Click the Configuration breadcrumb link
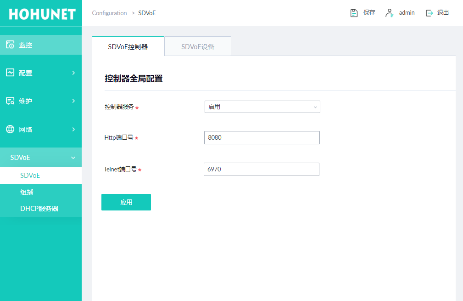This screenshot has width=463, height=301. pyautogui.click(x=109, y=13)
